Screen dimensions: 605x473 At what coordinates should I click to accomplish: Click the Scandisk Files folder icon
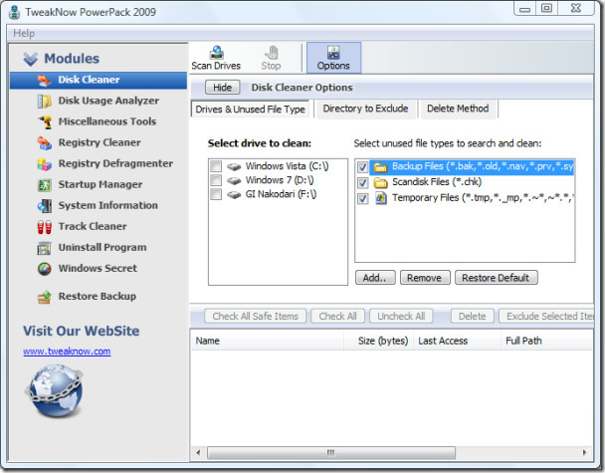coord(381,182)
